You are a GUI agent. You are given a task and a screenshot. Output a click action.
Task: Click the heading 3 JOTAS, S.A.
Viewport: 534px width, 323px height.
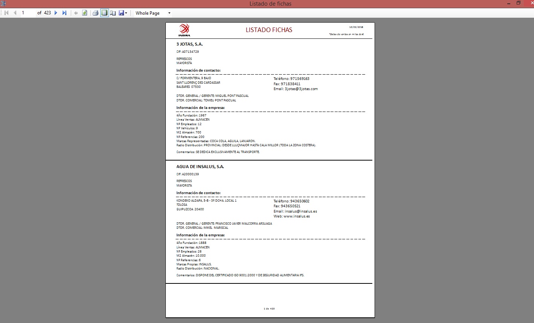click(190, 44)
